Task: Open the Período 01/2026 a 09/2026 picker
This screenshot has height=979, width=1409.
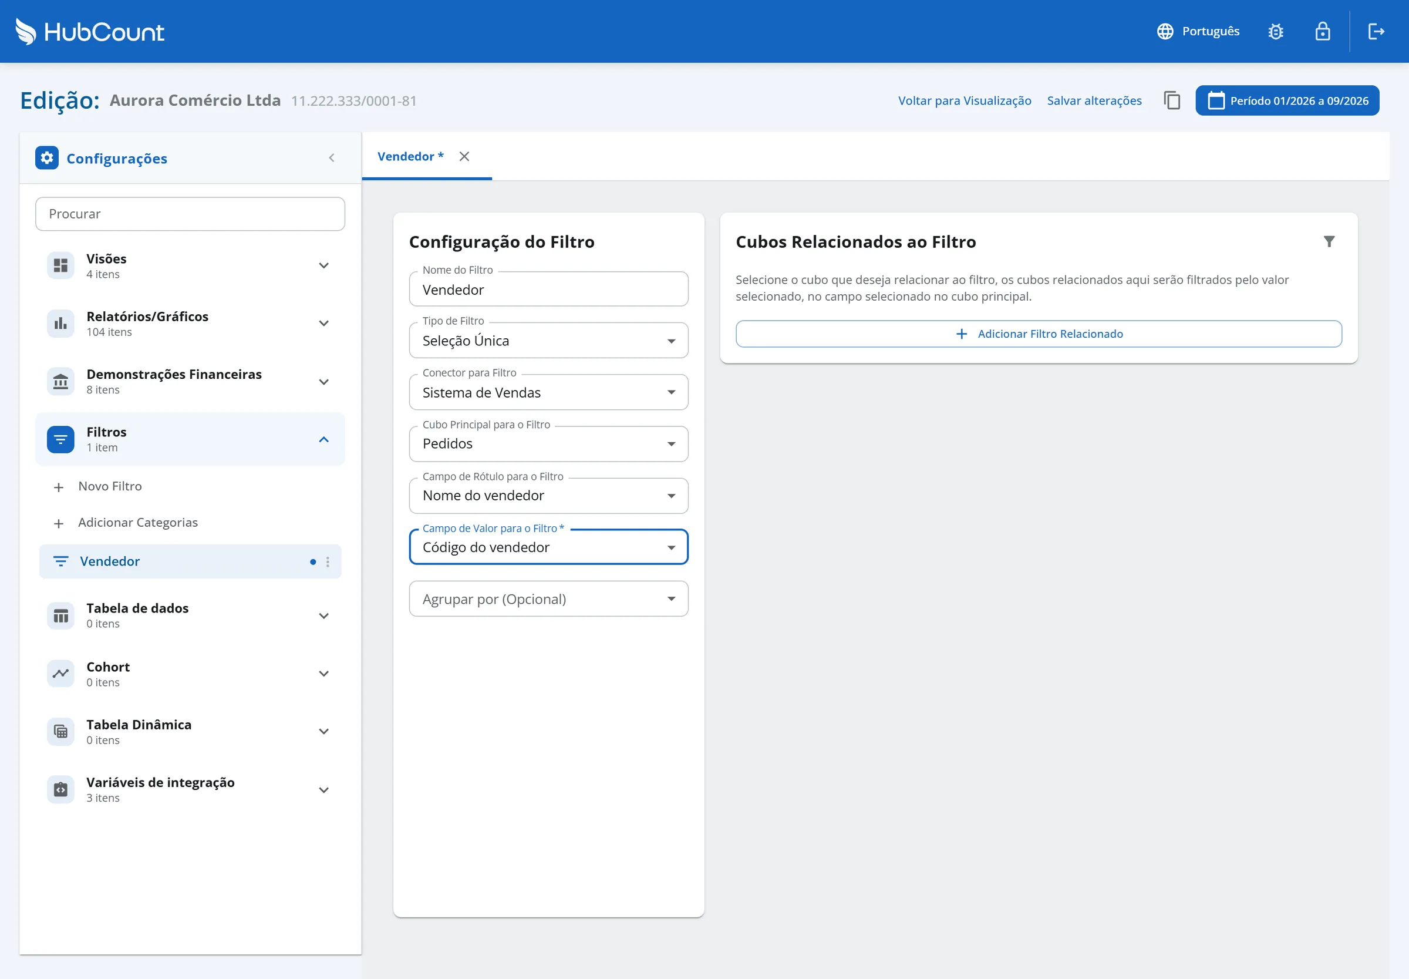Action: 1287,100
